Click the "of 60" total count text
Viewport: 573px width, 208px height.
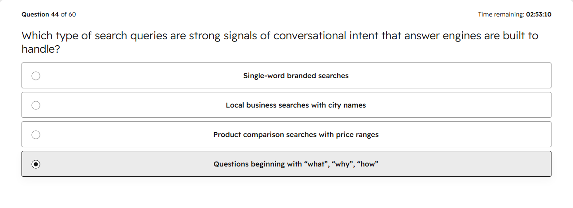(69, 14)
